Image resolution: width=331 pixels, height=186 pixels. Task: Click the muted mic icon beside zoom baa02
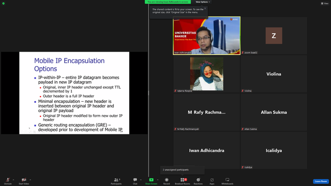243,53
